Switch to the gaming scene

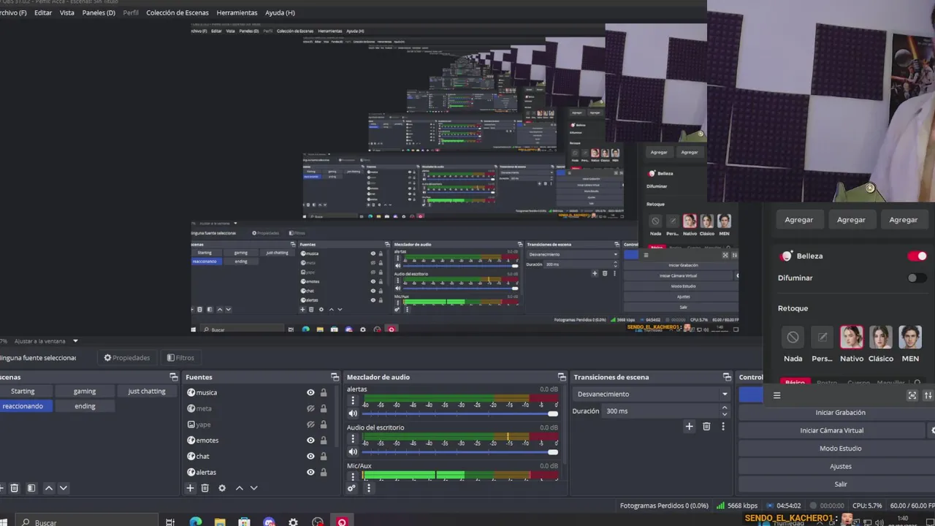tap(85, 391)
